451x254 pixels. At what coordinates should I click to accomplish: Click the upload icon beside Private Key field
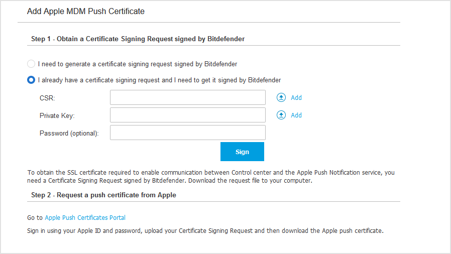click(x=281, y=115)
